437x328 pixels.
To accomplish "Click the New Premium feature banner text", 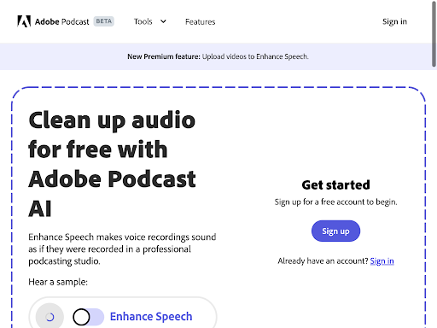I will click(x=218, y=56).
